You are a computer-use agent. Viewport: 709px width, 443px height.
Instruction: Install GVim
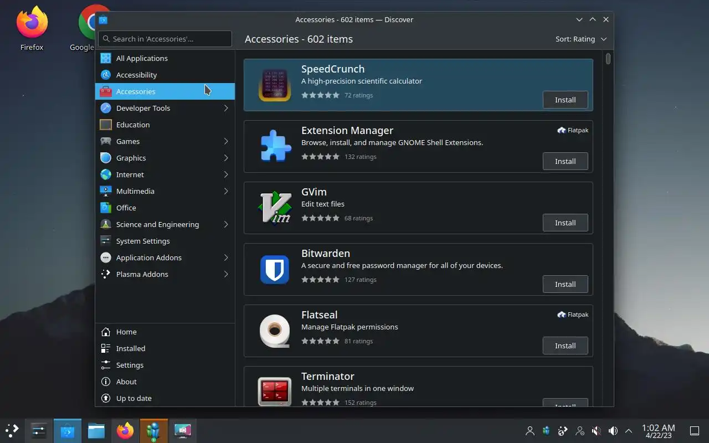tap(565, 223)
